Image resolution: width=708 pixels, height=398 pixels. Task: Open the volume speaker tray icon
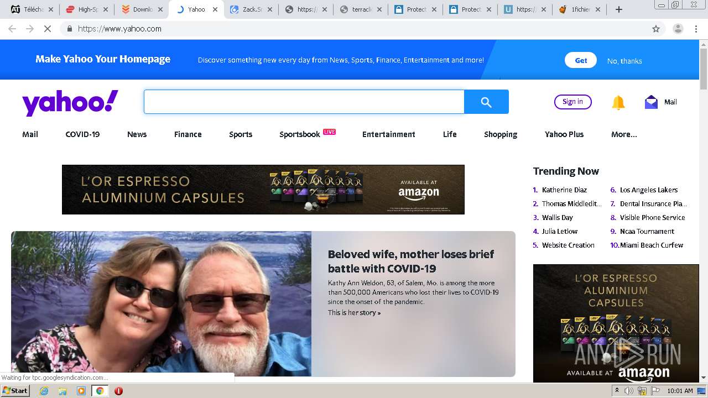(629, 391)
